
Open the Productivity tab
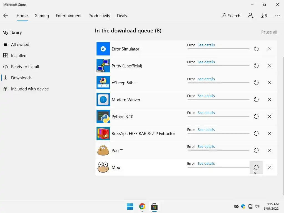click(99, 16)
